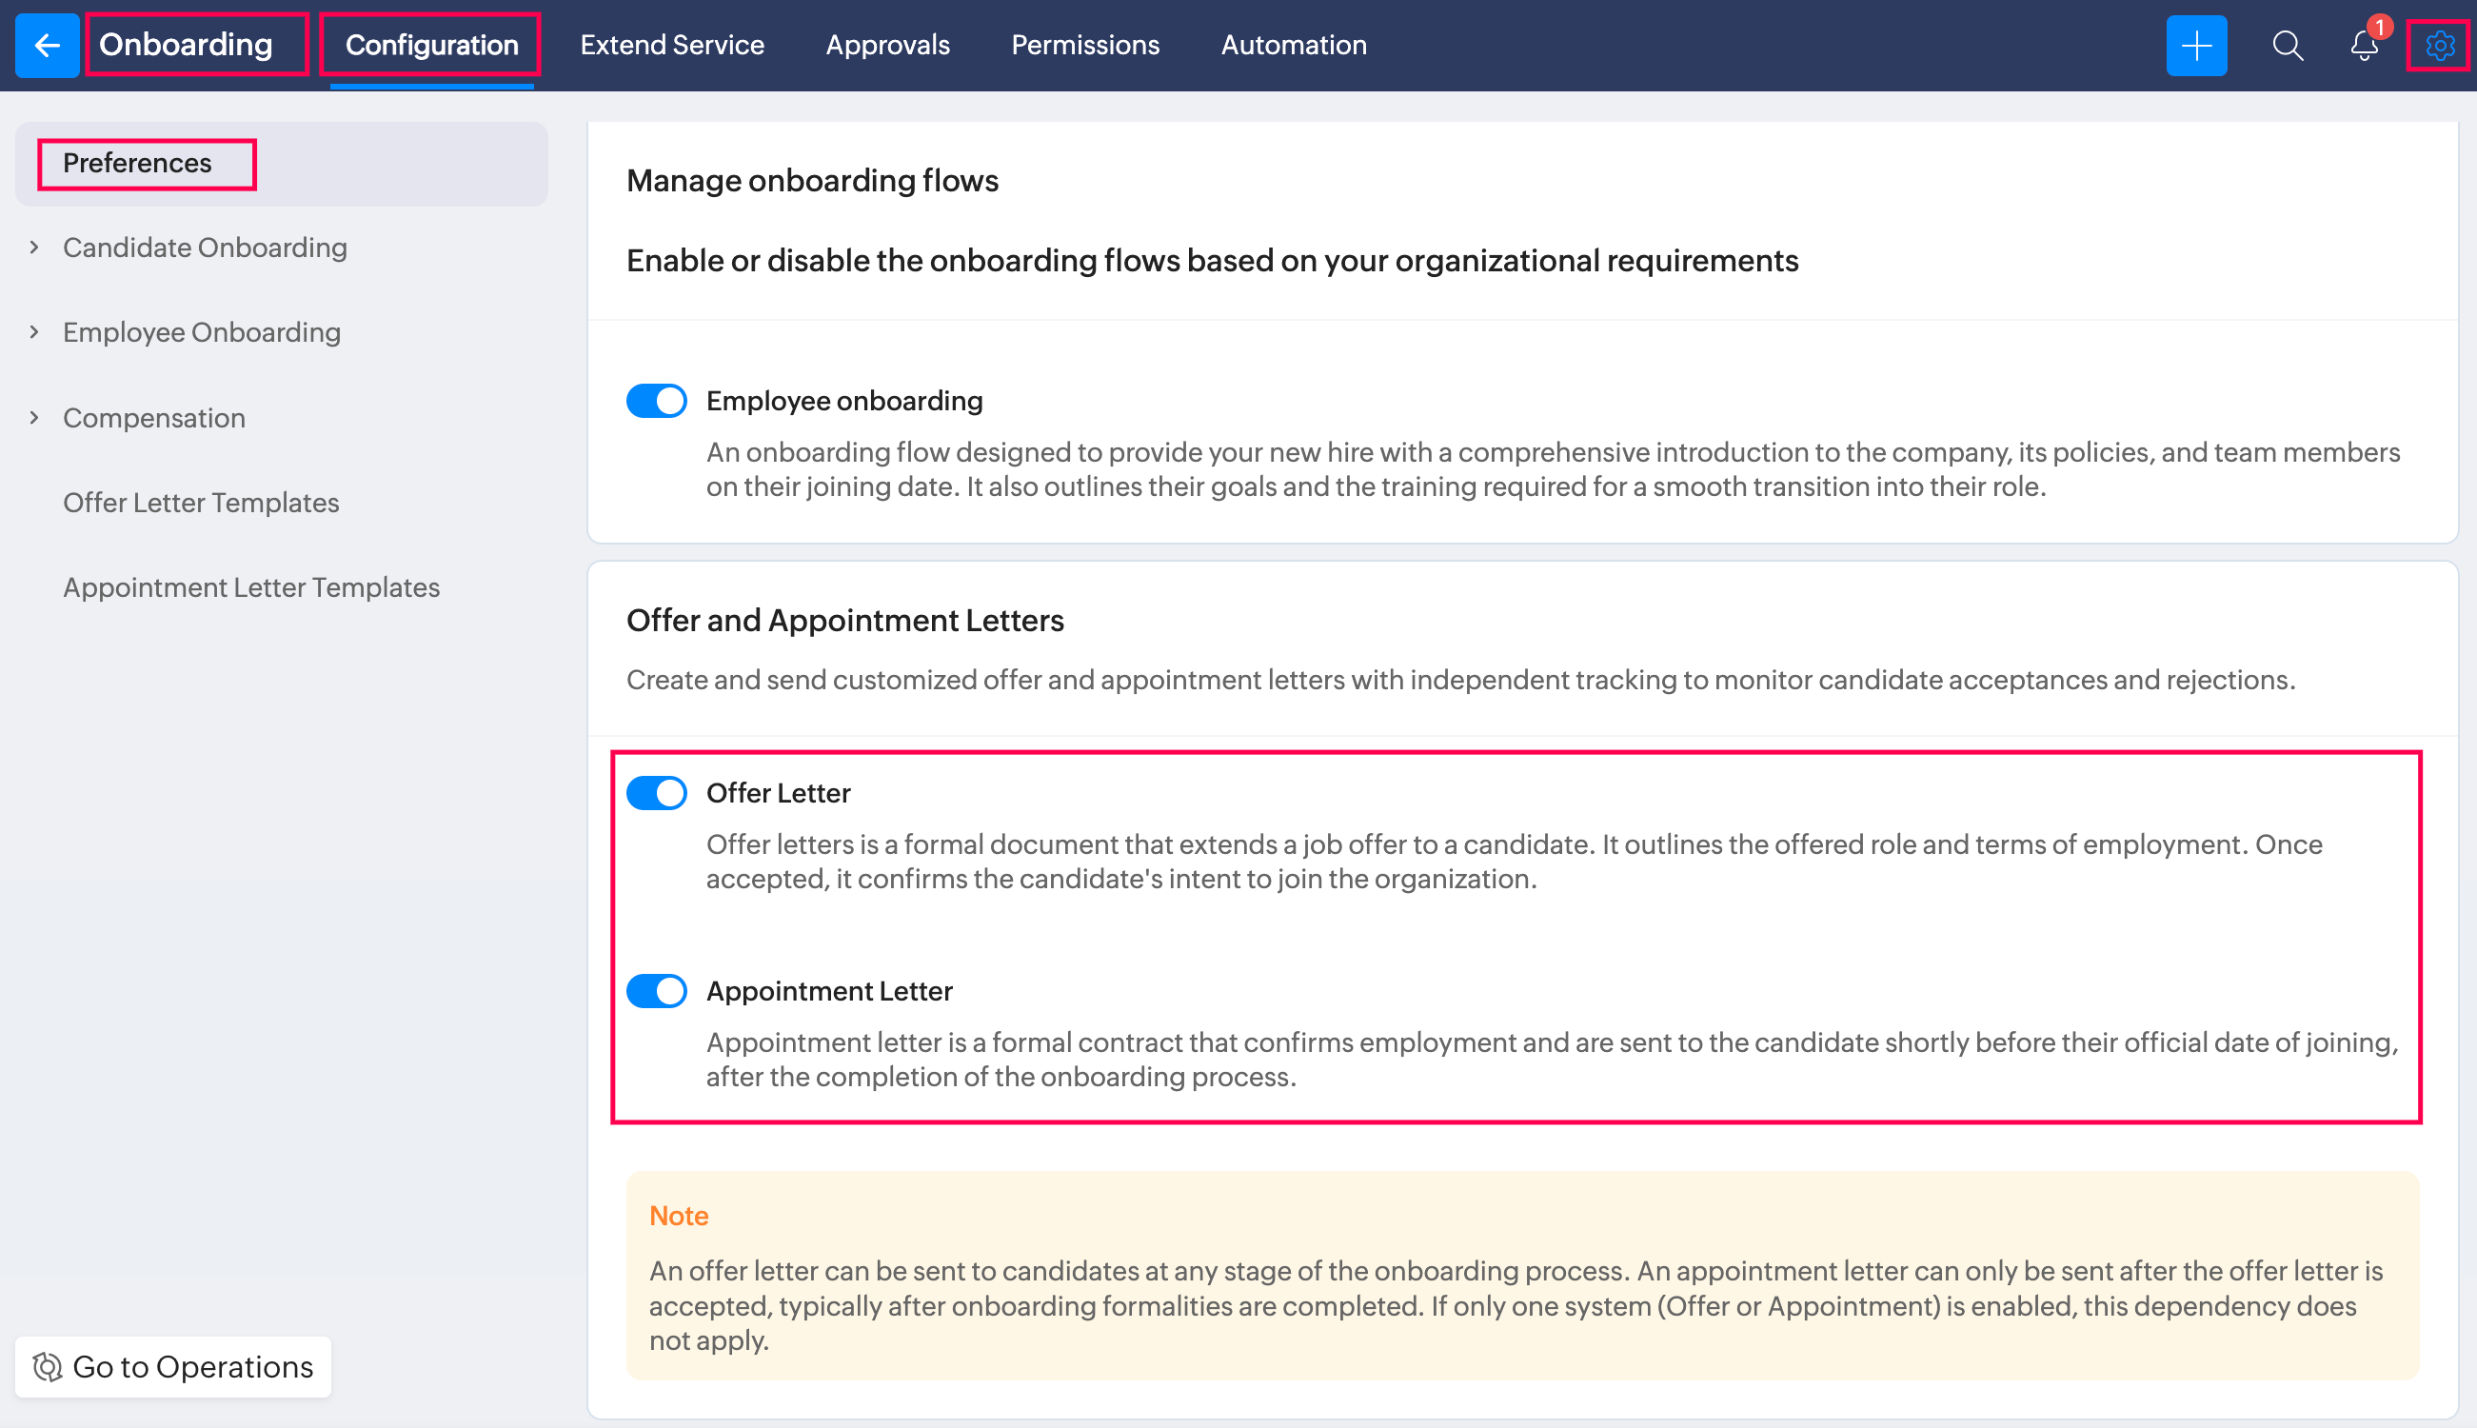Open Offer Letter Templates link
Screen dimensions: 2477x1428
pos(201,504)
